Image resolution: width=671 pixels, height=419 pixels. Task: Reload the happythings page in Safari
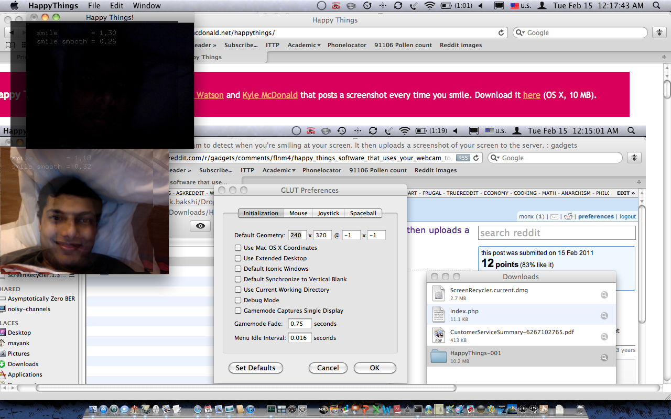tap(502, 32)
